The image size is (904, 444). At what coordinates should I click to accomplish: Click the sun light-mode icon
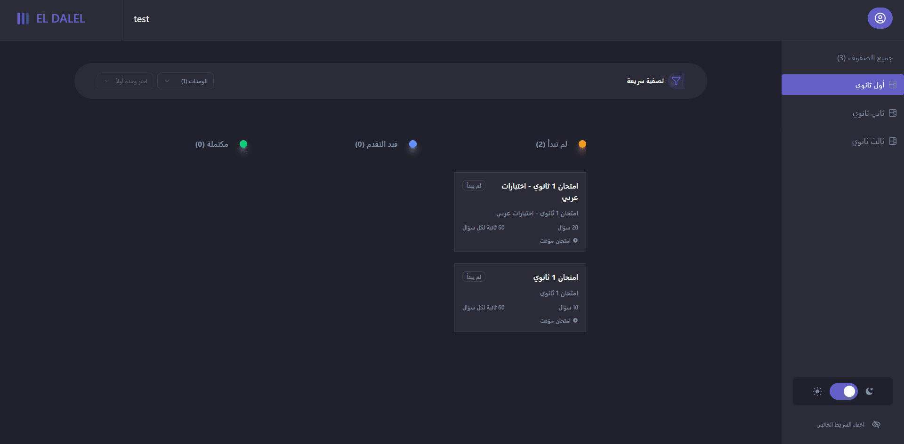(817, 391)
